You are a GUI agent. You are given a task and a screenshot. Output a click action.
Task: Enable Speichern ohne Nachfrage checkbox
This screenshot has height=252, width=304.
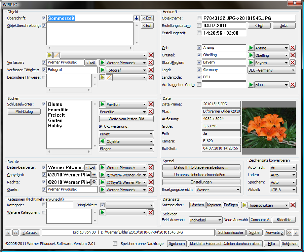tap(115, 244)
